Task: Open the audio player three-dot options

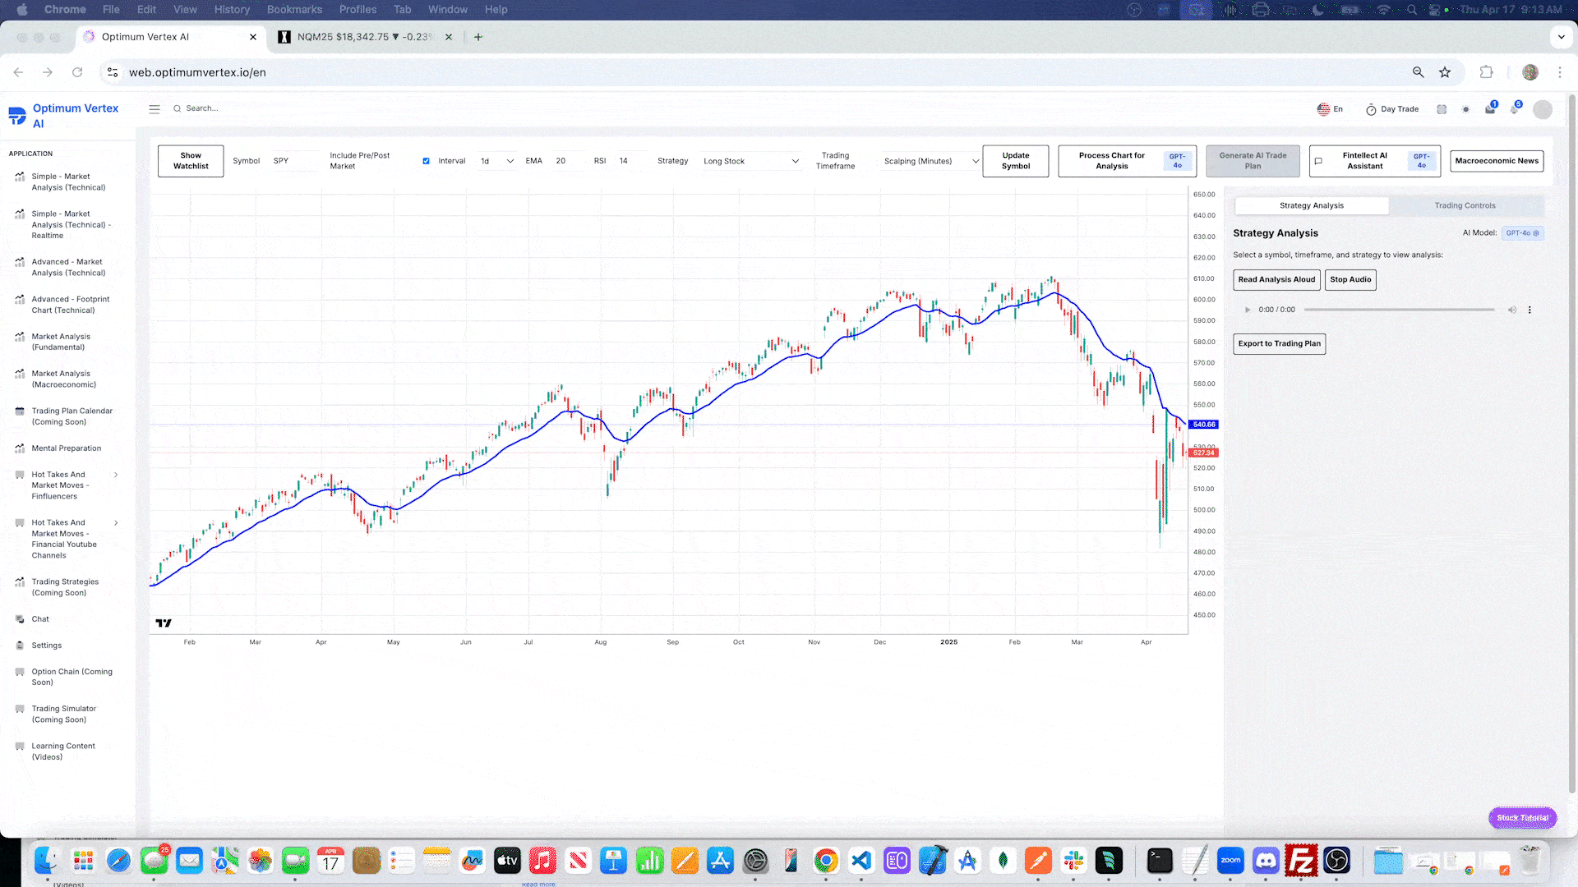Action: click(x=1530, y=310)
